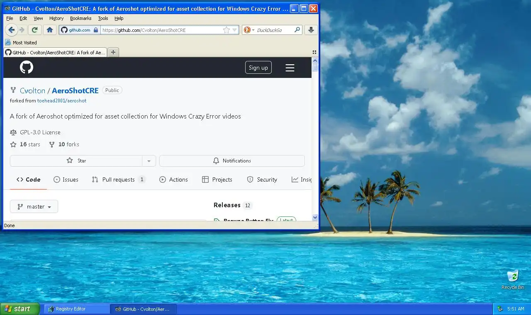The image size is (531, 315).
Task: Open the URL history dropdown arrow
Action: (x=235, y=30)
